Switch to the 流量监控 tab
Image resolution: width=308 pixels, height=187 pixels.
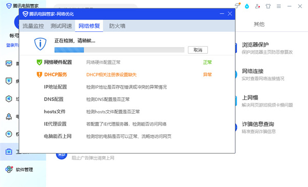[x=33, y=26]
